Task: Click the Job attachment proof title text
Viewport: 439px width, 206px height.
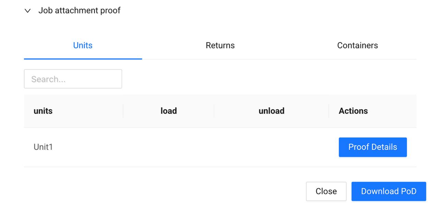Action: click(x=80, y=10)
